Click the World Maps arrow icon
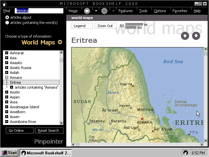Screen dimensions: 209x157 (60, 42)
